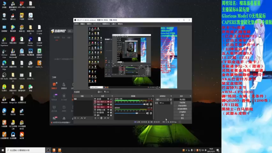Pop out the 混音器 mixer dock panel
Screen dimensions: 272x153
tap(153, 96)
